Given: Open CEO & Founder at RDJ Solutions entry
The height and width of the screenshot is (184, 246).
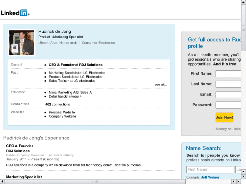Looking at the screenshot, I should pos(75,65).
